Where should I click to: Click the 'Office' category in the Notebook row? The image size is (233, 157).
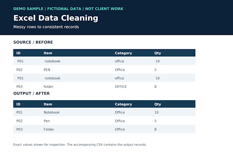point(120,112)
